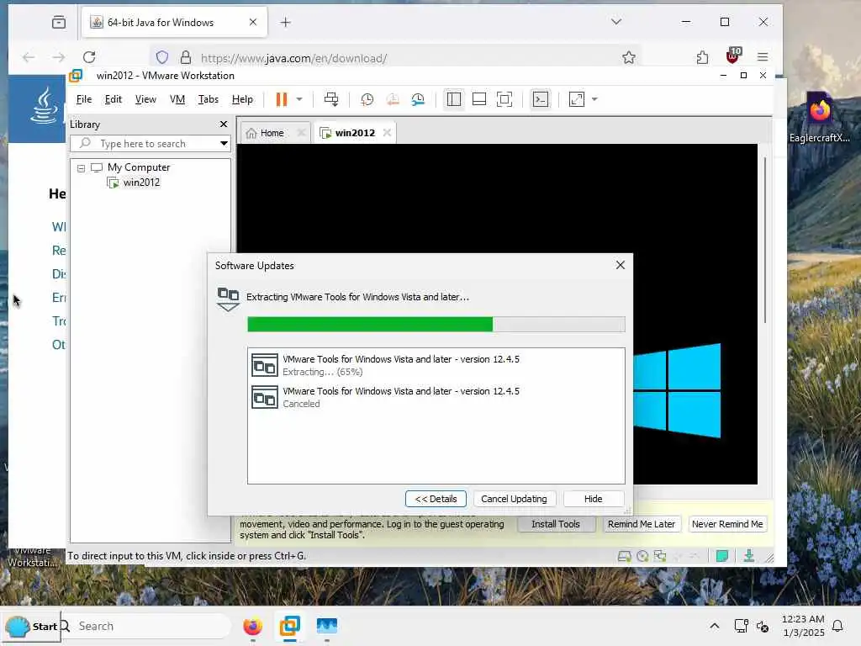Select the Extracting (65%) update entry
The image size is (861, 646).
436,365
